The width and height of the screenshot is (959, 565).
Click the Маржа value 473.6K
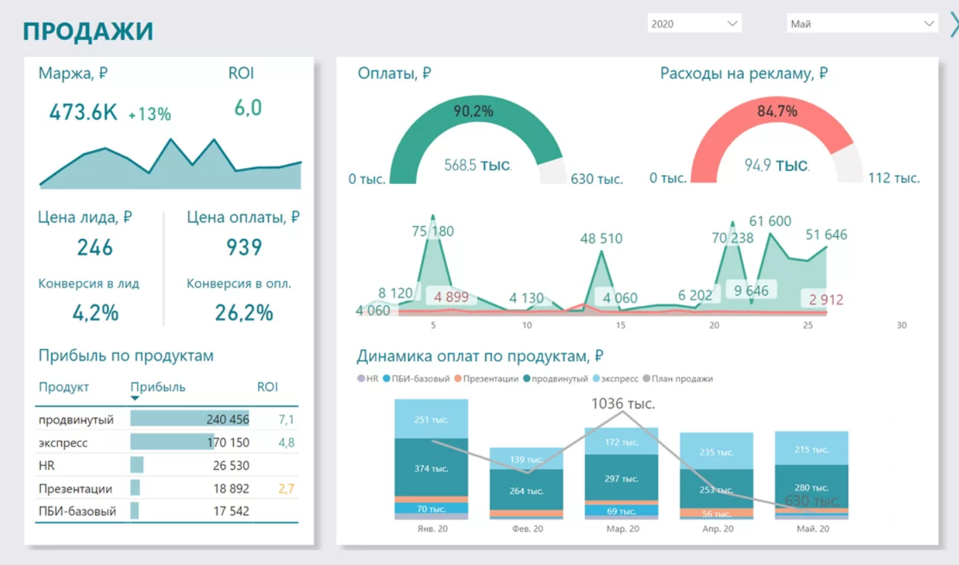tap(83, 112)
